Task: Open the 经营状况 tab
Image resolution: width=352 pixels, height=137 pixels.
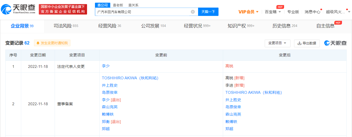Action: (x=197, y=26)
